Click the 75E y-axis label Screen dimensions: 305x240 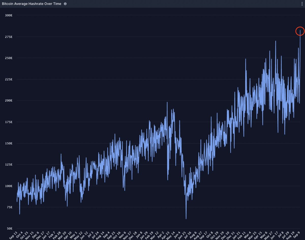[x=9, y=207]
